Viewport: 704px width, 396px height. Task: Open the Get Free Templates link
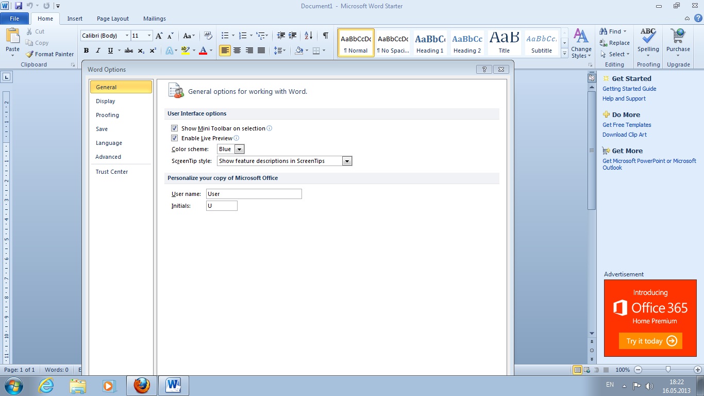[x=627, y=125]
